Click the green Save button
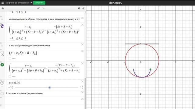 39,3
